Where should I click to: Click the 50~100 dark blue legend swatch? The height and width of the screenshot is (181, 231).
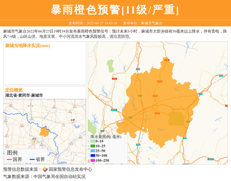[x=93, y=155]
